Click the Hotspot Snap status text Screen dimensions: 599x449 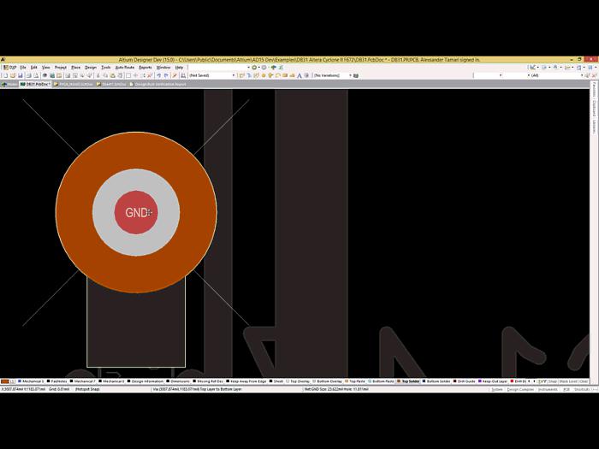87,389
